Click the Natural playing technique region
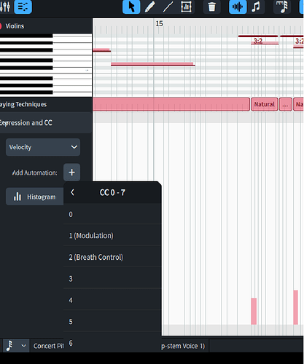 [265, 104]
